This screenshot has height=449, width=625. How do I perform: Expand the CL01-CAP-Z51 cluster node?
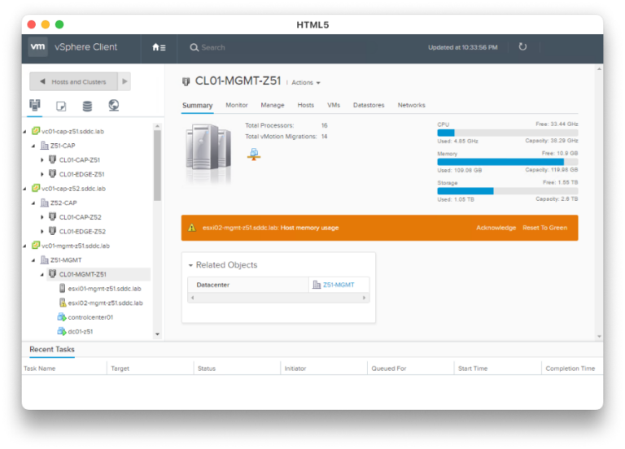click(x=42, y=159)
